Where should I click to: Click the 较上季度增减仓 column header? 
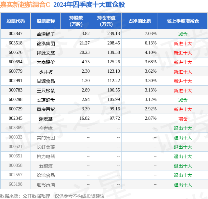[x=183, y=21]
